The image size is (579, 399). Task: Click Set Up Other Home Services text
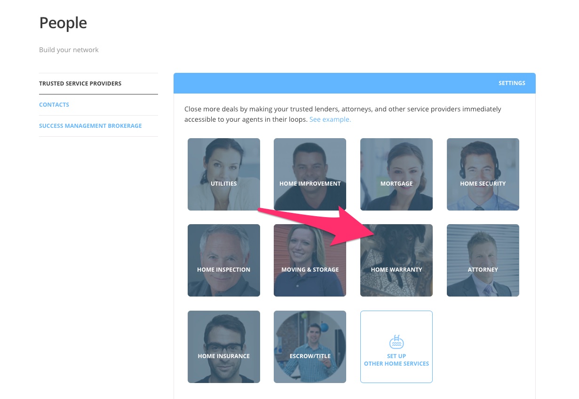coord(397,360)
